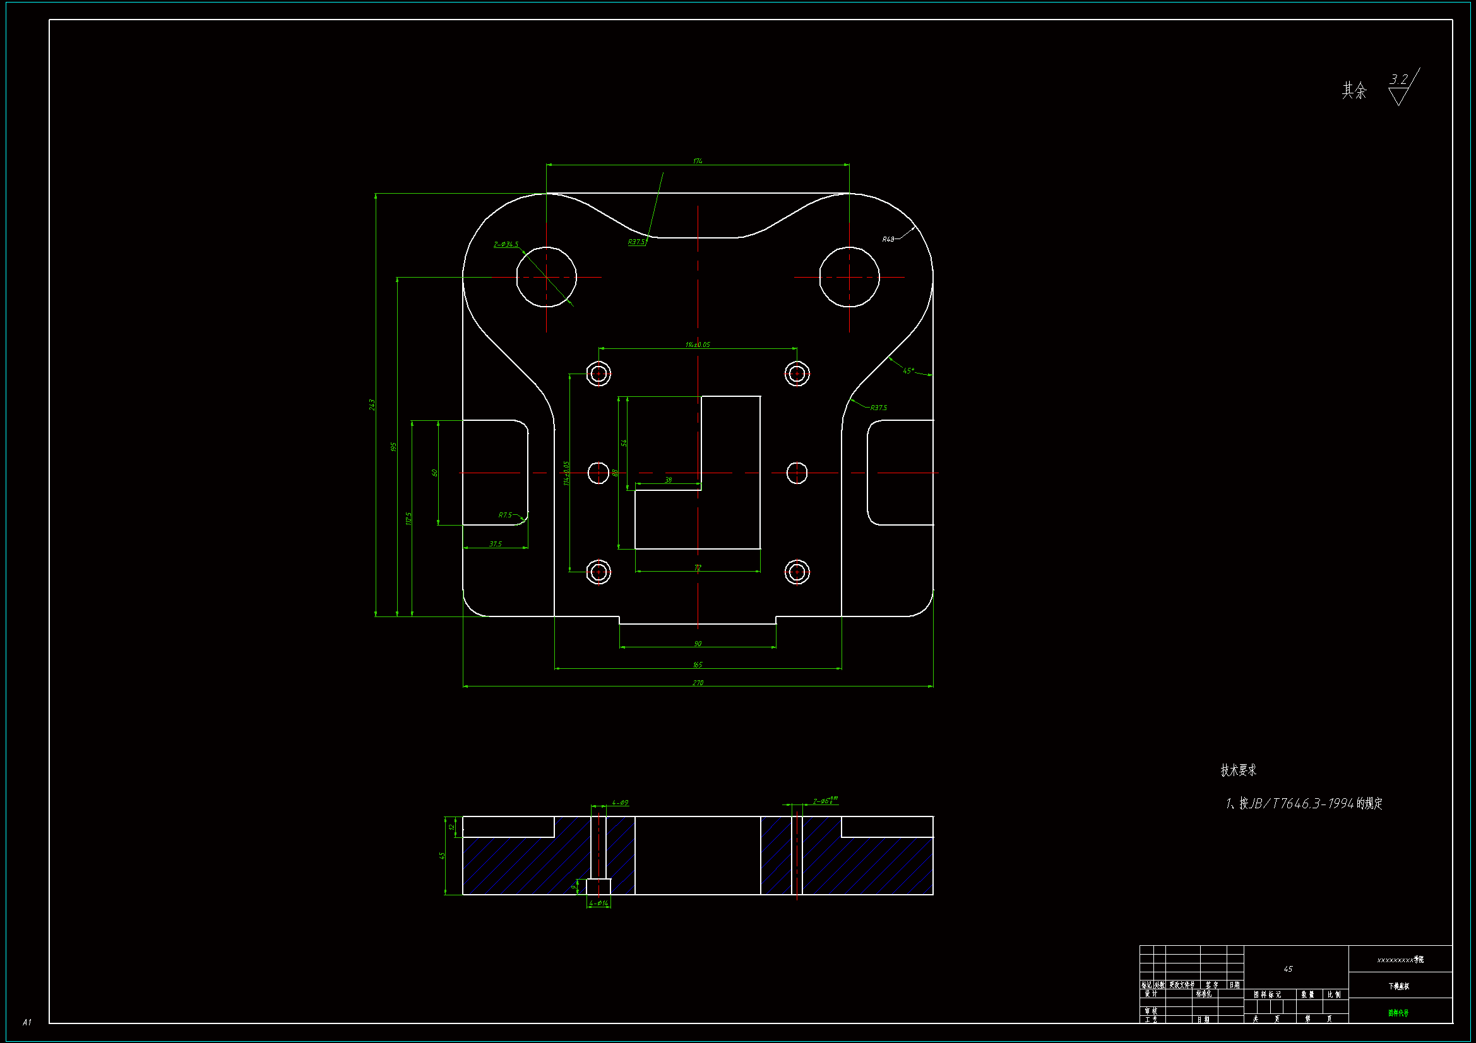Select the 4-Ø9 hole callout in section view

620,803
